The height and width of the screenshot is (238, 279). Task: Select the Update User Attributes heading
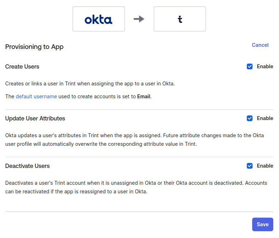[35, 118]
